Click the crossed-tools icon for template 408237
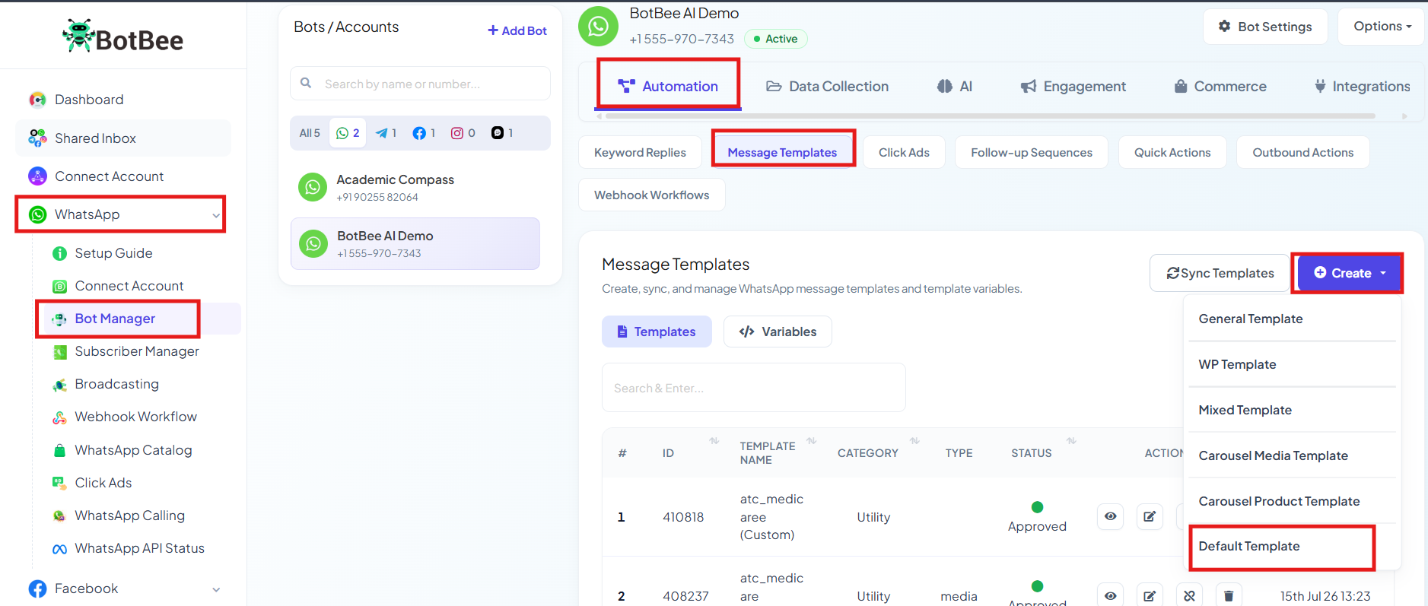The height and width of the screenshot is (606, 1428). click(1189, 595)
